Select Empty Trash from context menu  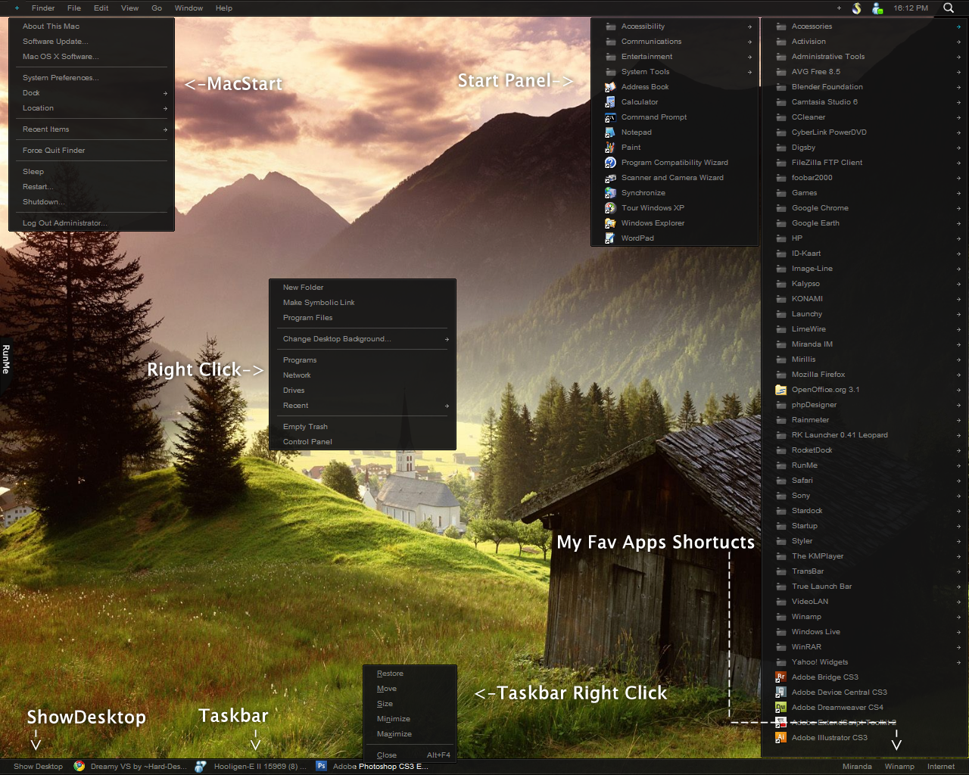pos(305,427)
